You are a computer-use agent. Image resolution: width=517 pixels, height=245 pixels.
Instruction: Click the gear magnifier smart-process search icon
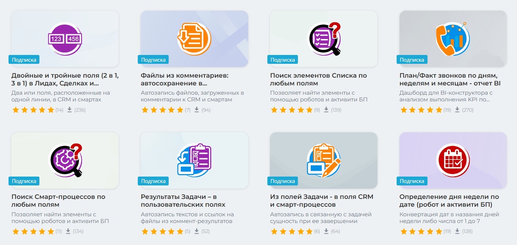pos(65,160)
